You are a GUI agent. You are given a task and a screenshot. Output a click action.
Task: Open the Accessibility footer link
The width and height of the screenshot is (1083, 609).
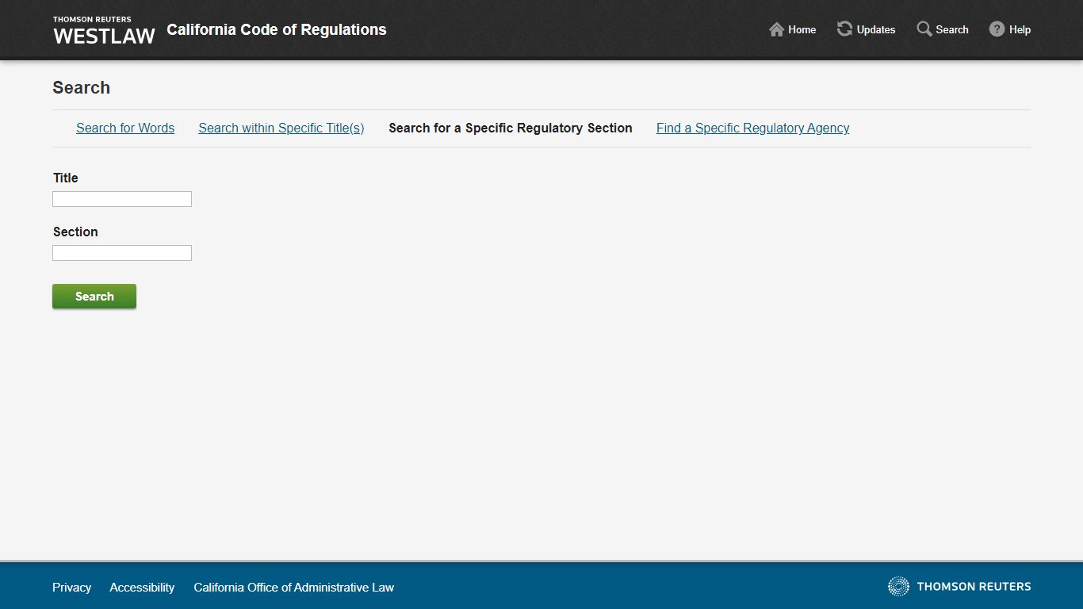(142, 588)
